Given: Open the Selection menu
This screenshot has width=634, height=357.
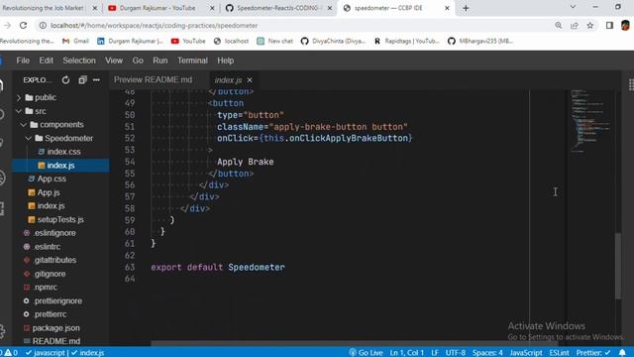Looking at the screenshot, I should pos(79,60).
